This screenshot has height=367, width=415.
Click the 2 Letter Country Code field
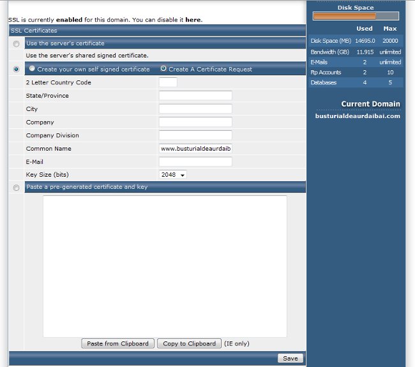(x=168, y=82)
